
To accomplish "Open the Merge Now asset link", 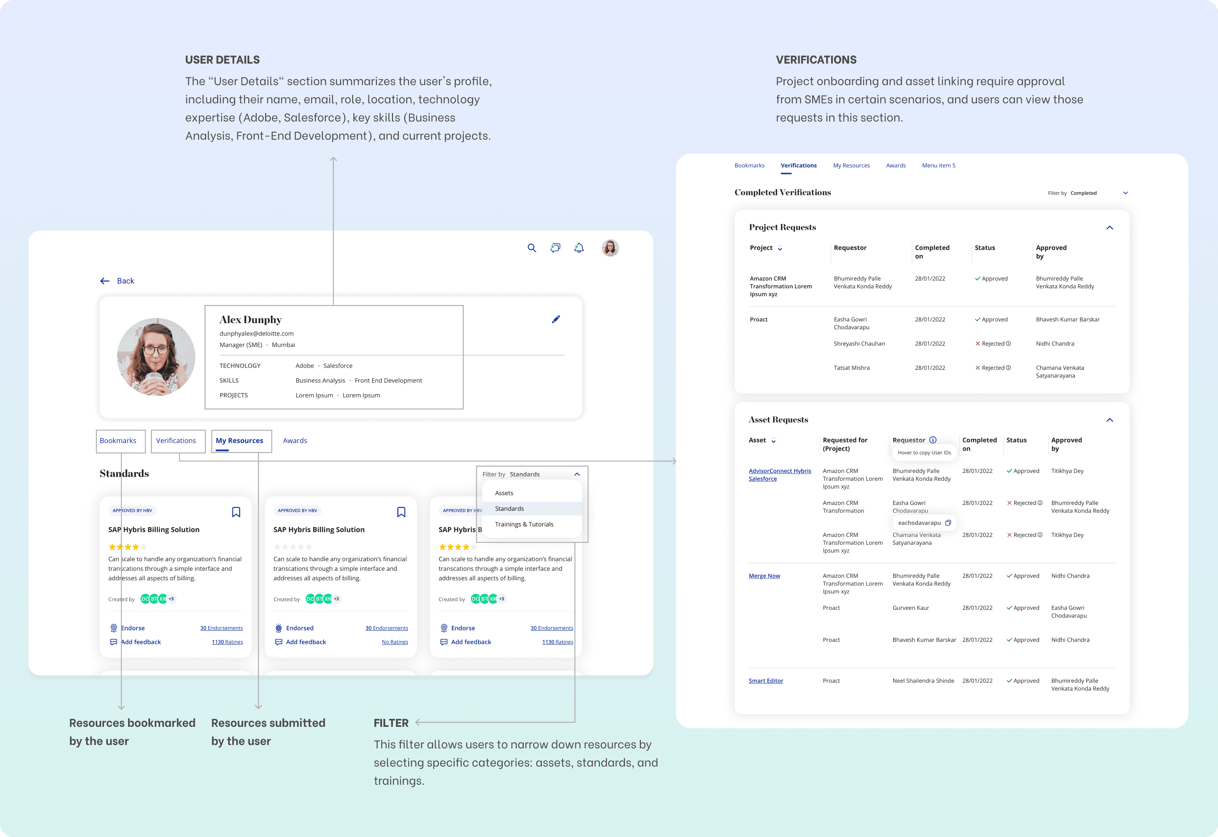I will pyautogui.click(x=764, y=576).
